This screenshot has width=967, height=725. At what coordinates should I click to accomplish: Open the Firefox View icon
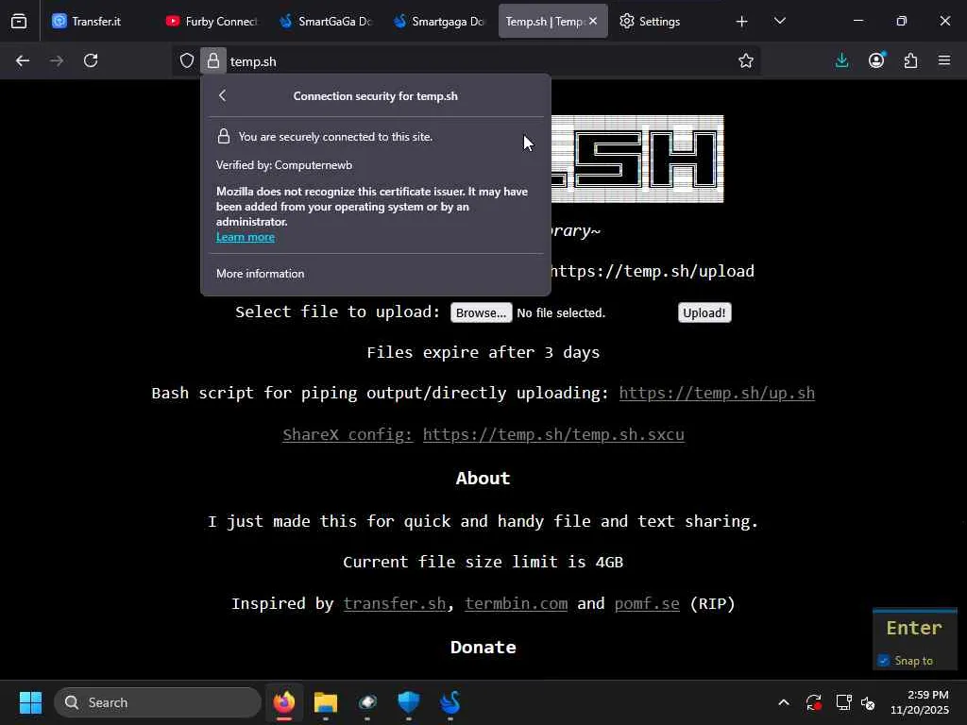pyautogui.click(x=19, y=21)
